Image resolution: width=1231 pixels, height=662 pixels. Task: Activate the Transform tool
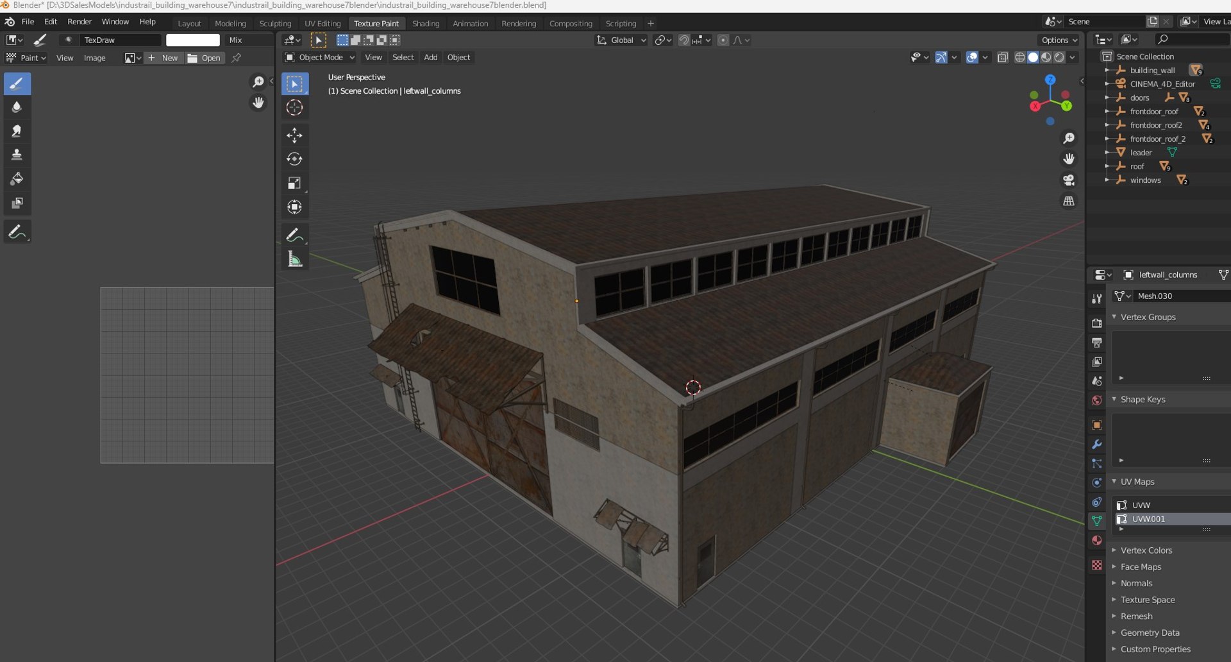[294, 207]
